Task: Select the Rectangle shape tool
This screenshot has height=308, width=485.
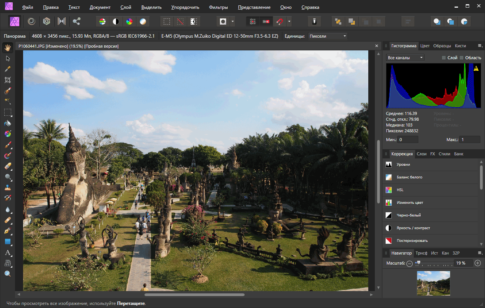Action: tap(7, 242)
